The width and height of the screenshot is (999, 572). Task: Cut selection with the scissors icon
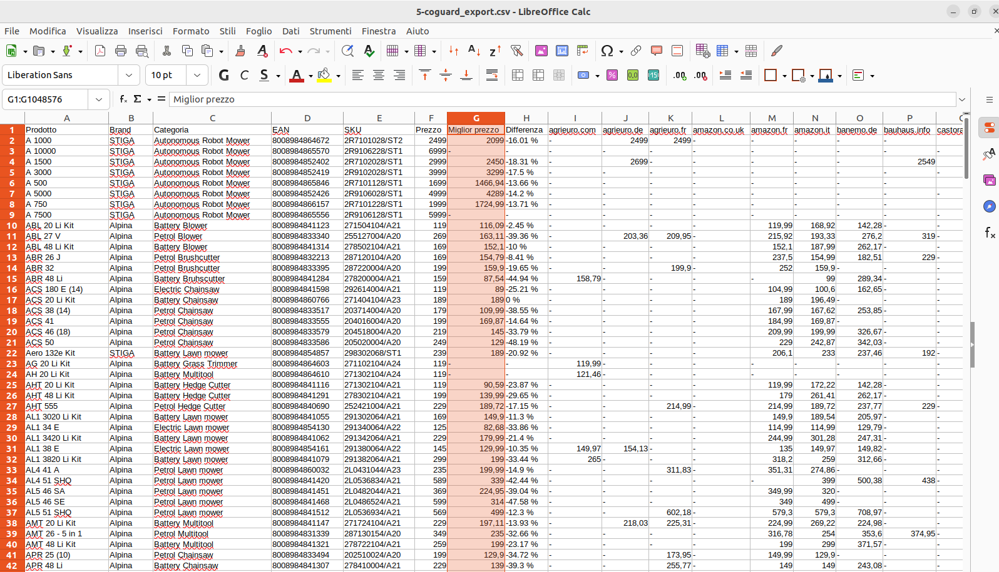coord(166,51)
